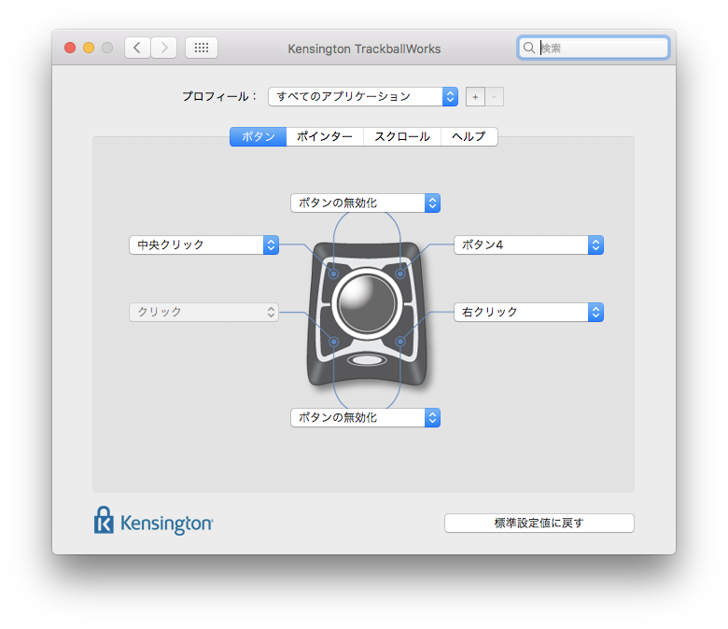Click the top-right trackball button marker
The height and width of the screenshot is (629, 728).
click(400, 273)
